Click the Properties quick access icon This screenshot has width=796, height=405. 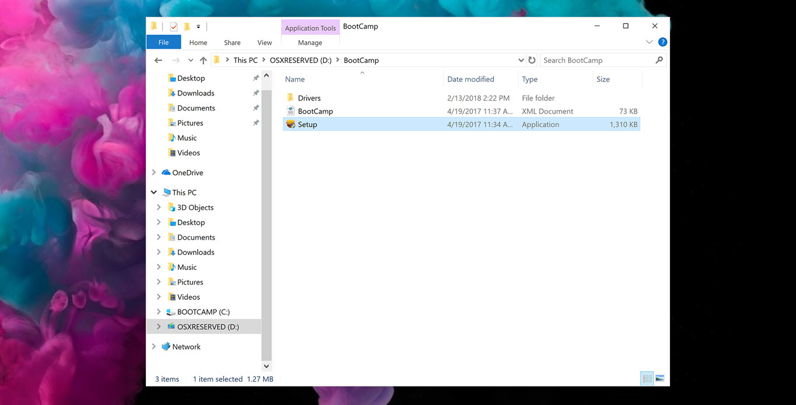coord(174,27)
